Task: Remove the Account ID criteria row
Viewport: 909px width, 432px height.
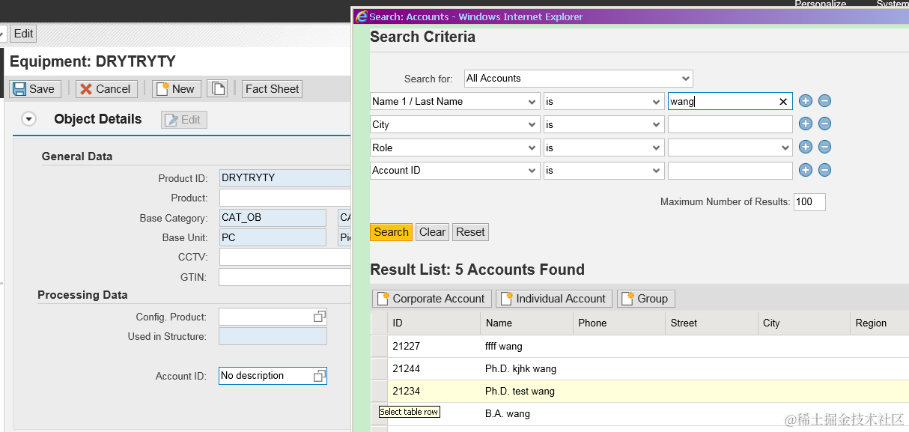Action: pos(824,170)
